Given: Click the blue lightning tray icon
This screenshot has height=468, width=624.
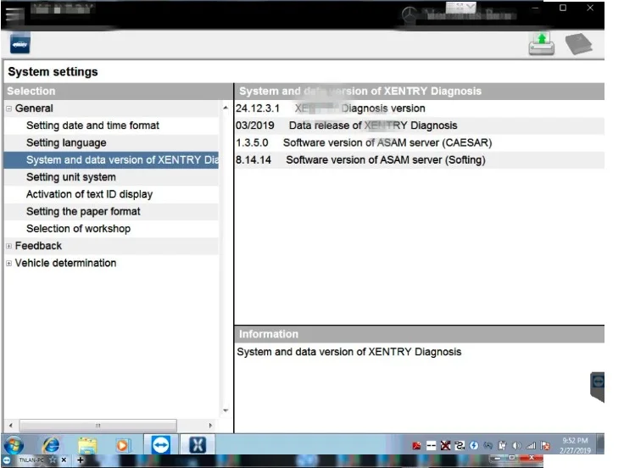Looking at the screenshot, I should (474, 446).
